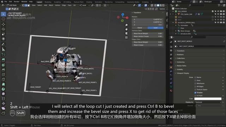
Task: Select the Bevel tool
Action: 3,70
